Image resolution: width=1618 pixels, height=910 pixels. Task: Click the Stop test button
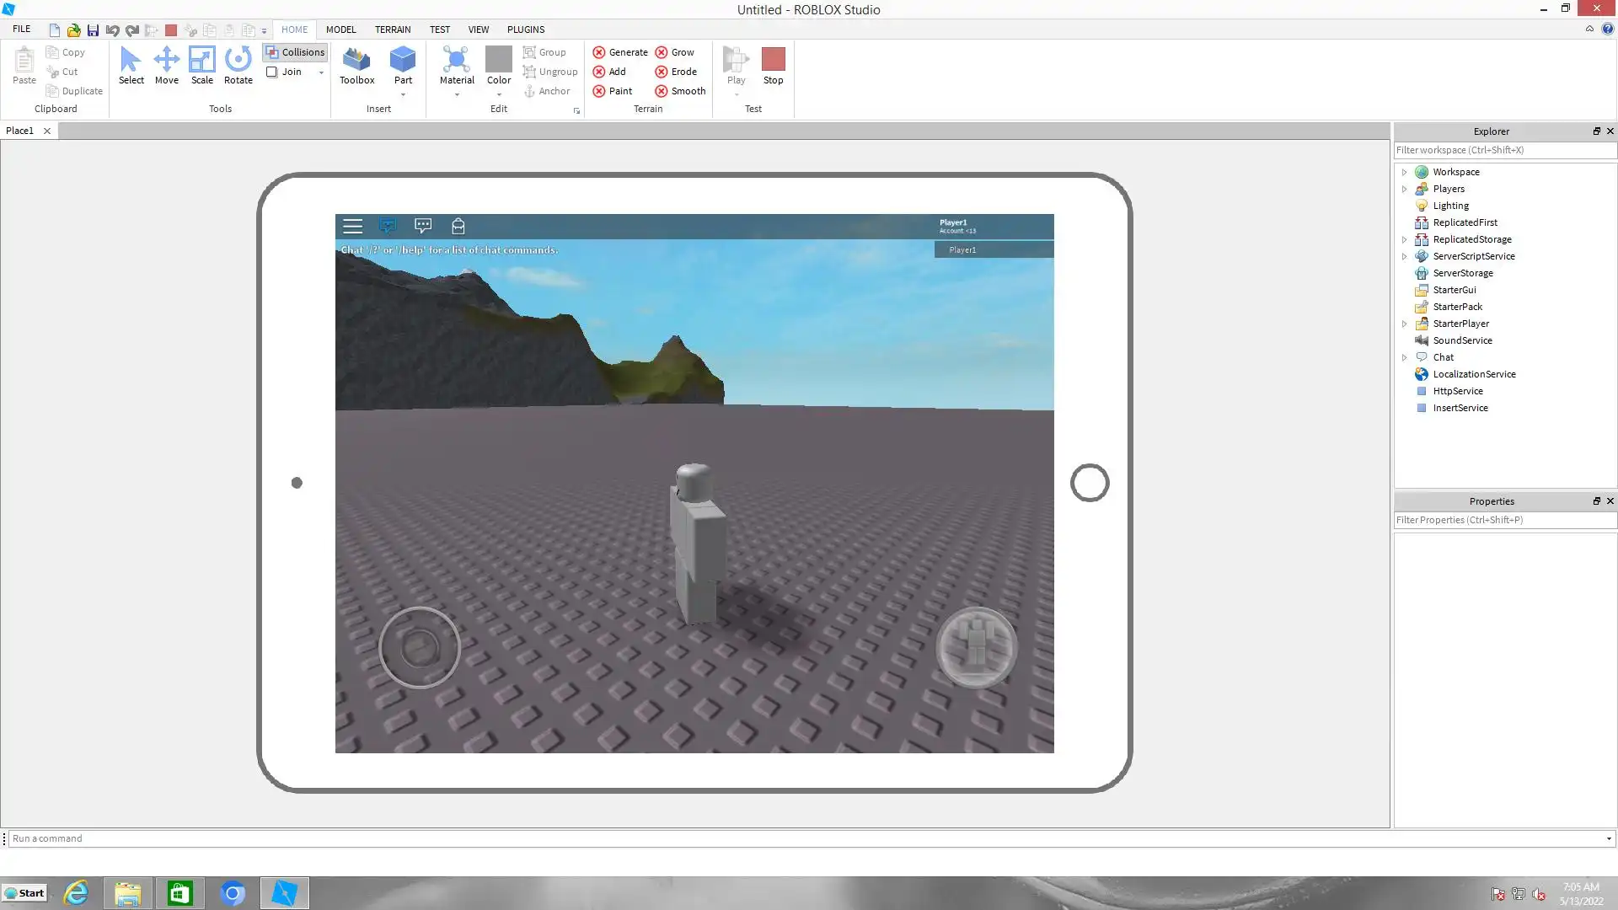tap(773, 65)
